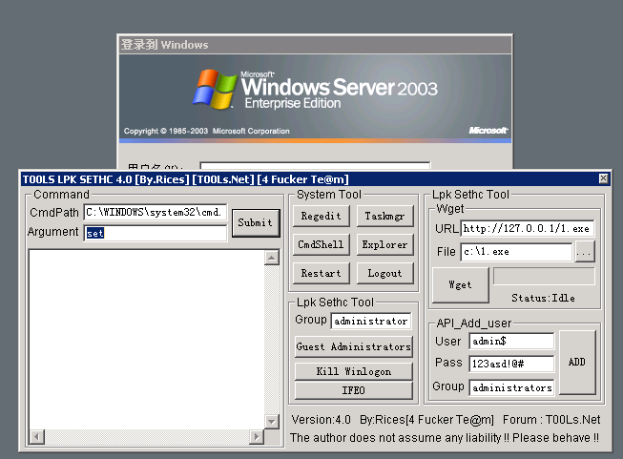Click inside the command output area

click(x=147, y=339)
